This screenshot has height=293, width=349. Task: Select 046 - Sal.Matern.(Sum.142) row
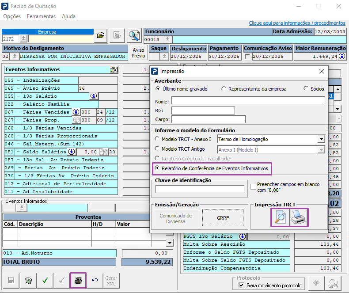point(61,144)
